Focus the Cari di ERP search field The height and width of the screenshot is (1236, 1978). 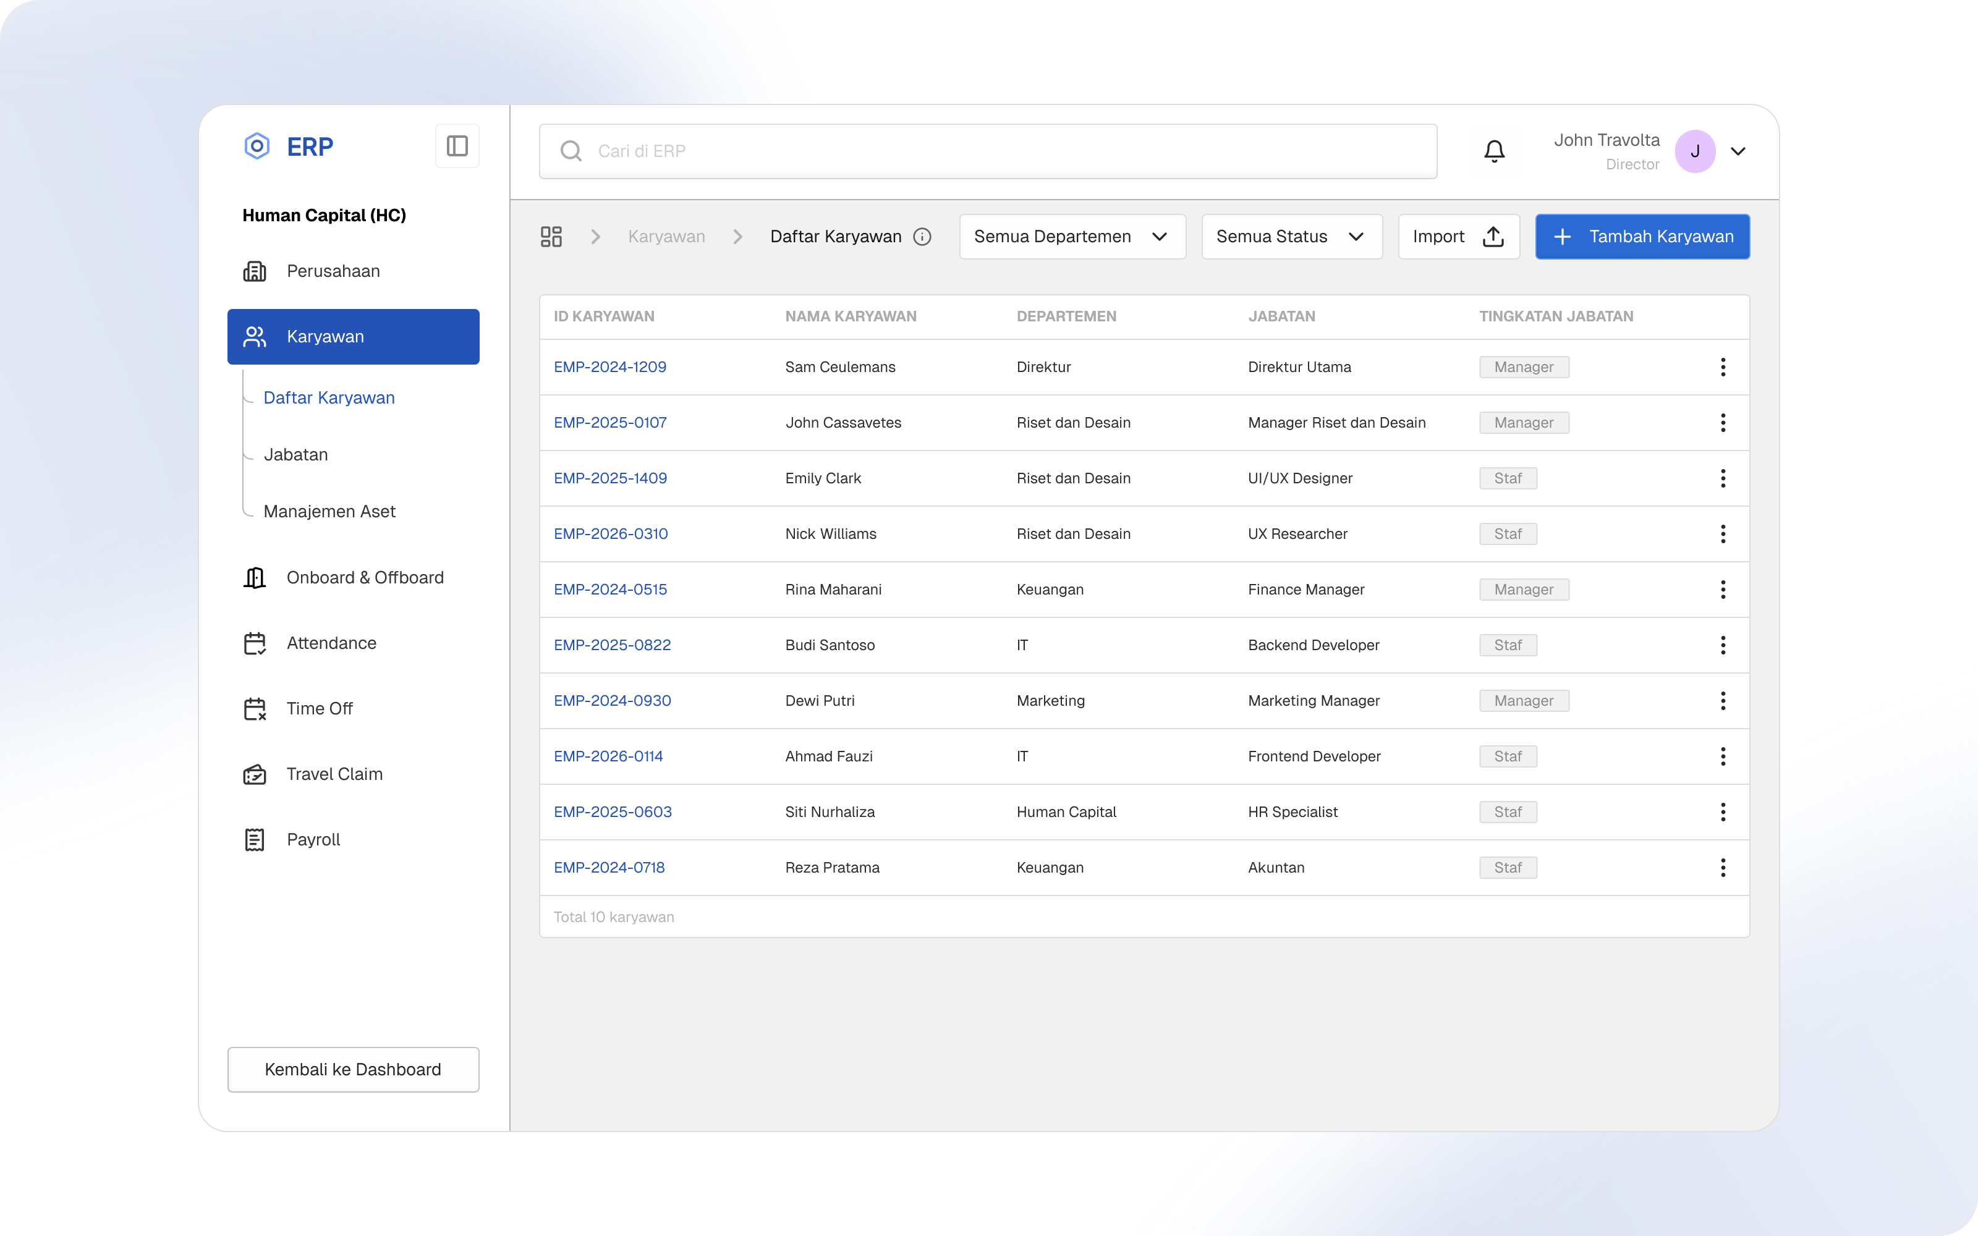[x=987, y=151]
